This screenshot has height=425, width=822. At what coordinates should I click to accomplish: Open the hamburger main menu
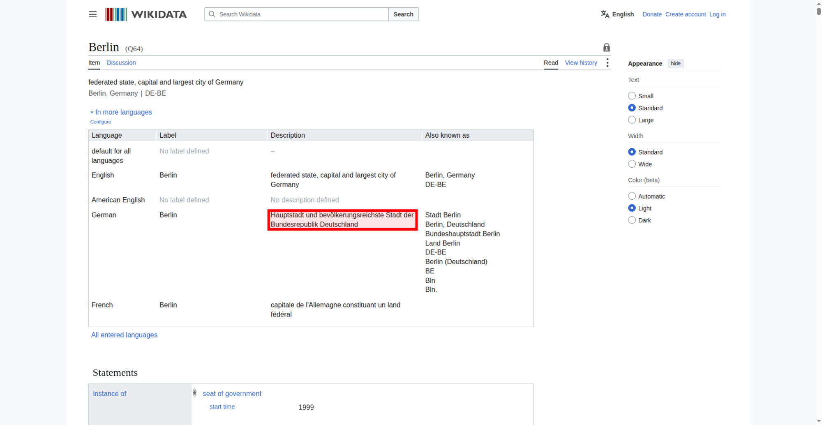tap(92, 14)
